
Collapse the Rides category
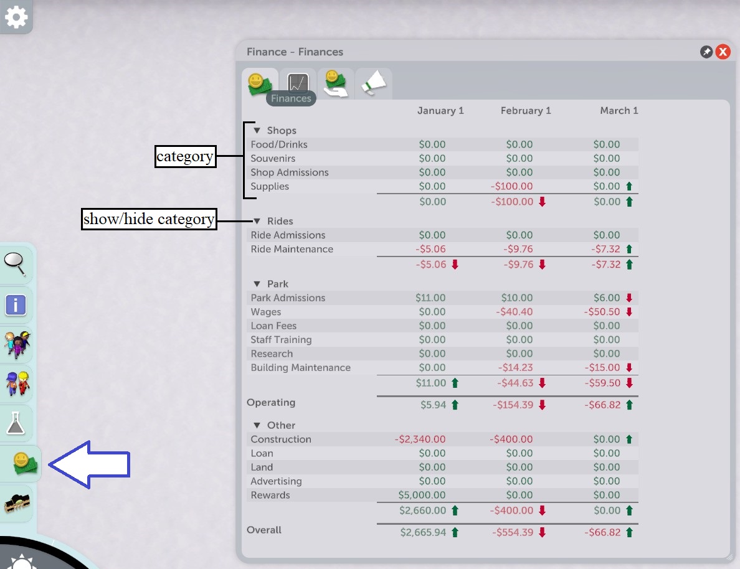257,221
